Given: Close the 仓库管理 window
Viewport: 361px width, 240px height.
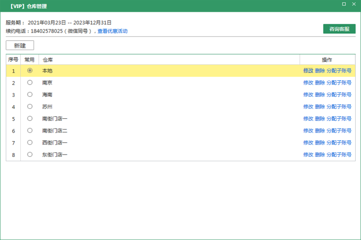Looking at the screenshot, I should (354, 4).
